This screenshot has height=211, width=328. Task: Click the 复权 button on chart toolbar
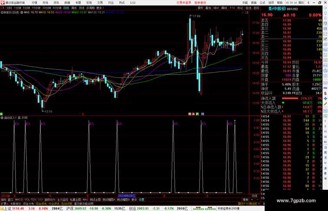coord(200,8)
